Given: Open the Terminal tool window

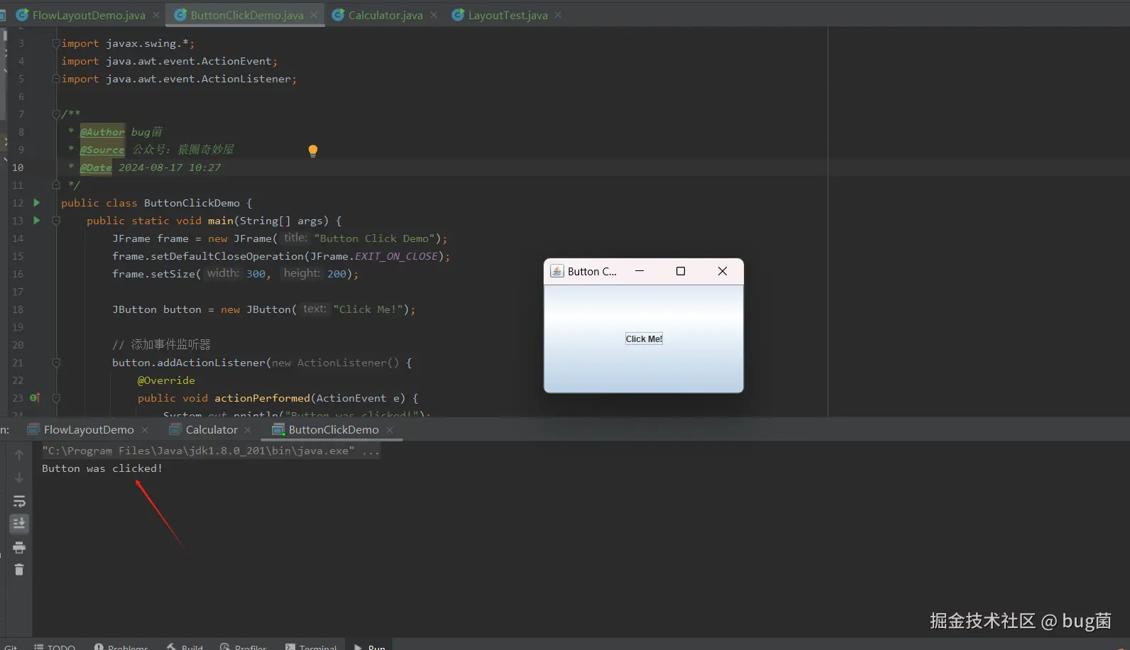Looking at the screenshot, I should point(311,646).
